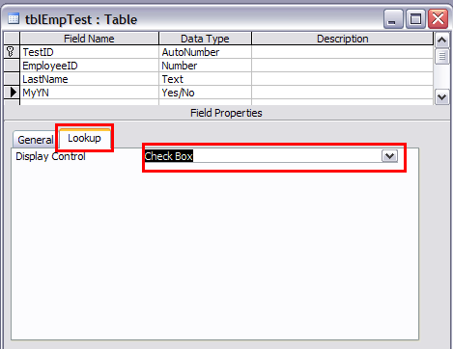
Task: Select the primary key icon beside TestID
Action: (x=11, y=51)
